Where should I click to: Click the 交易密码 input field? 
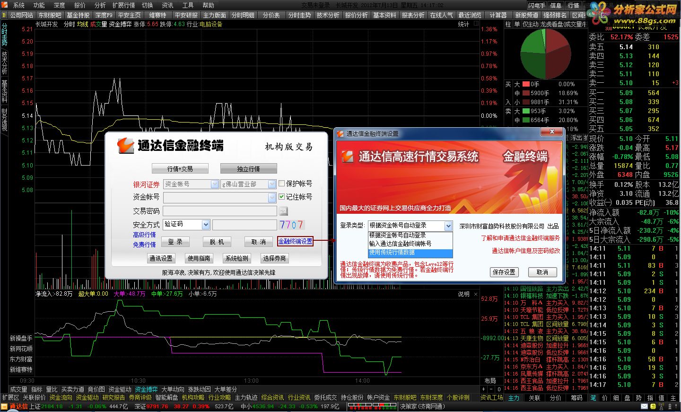pos(220,211)
